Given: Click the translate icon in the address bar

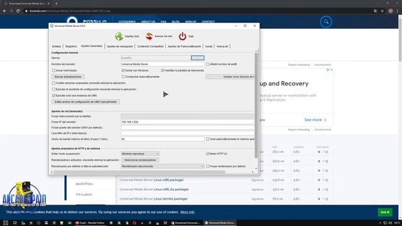Looking at the screenshot, I should (376, 11).
